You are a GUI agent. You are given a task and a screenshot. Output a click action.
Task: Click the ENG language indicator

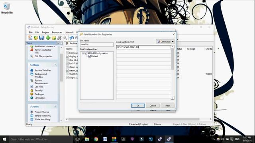(237, 139)
